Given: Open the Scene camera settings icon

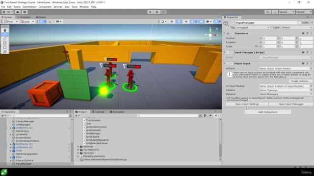Looking at the screenshot, I should (x=209, y=22).
